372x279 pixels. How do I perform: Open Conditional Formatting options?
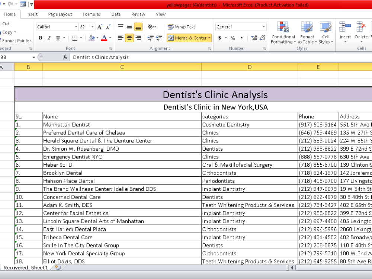click(x=283, y=33)
